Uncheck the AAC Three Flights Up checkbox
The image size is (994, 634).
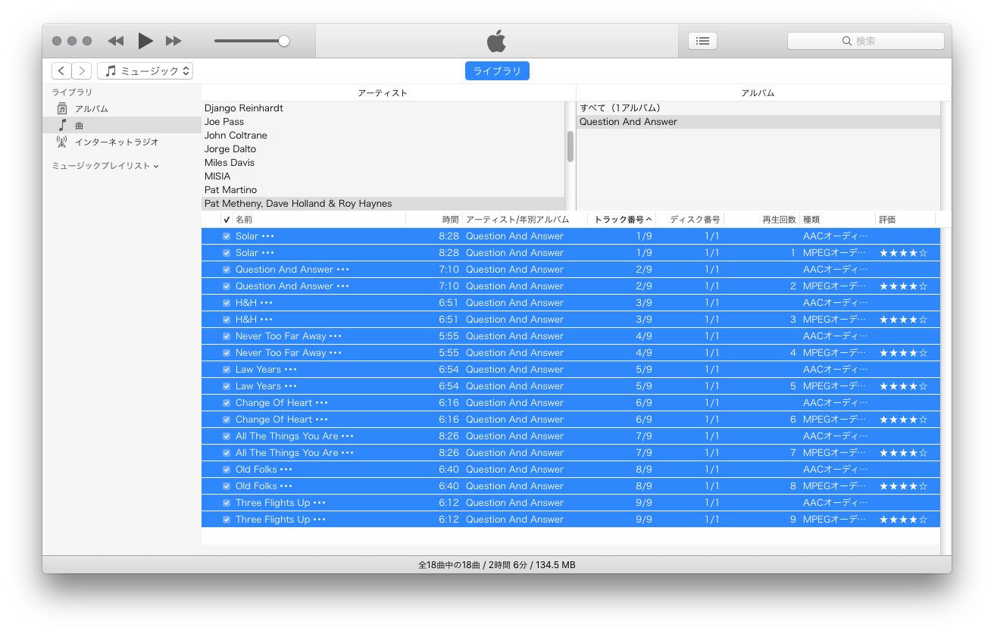(x=227, y=503)
